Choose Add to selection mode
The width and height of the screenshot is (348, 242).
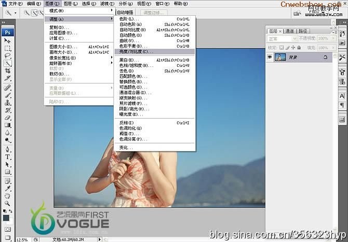34,13
